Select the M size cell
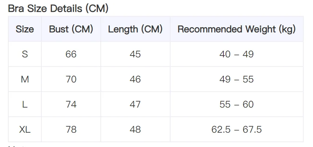This screenshot has height=147, width=313. tap(25, 79)
